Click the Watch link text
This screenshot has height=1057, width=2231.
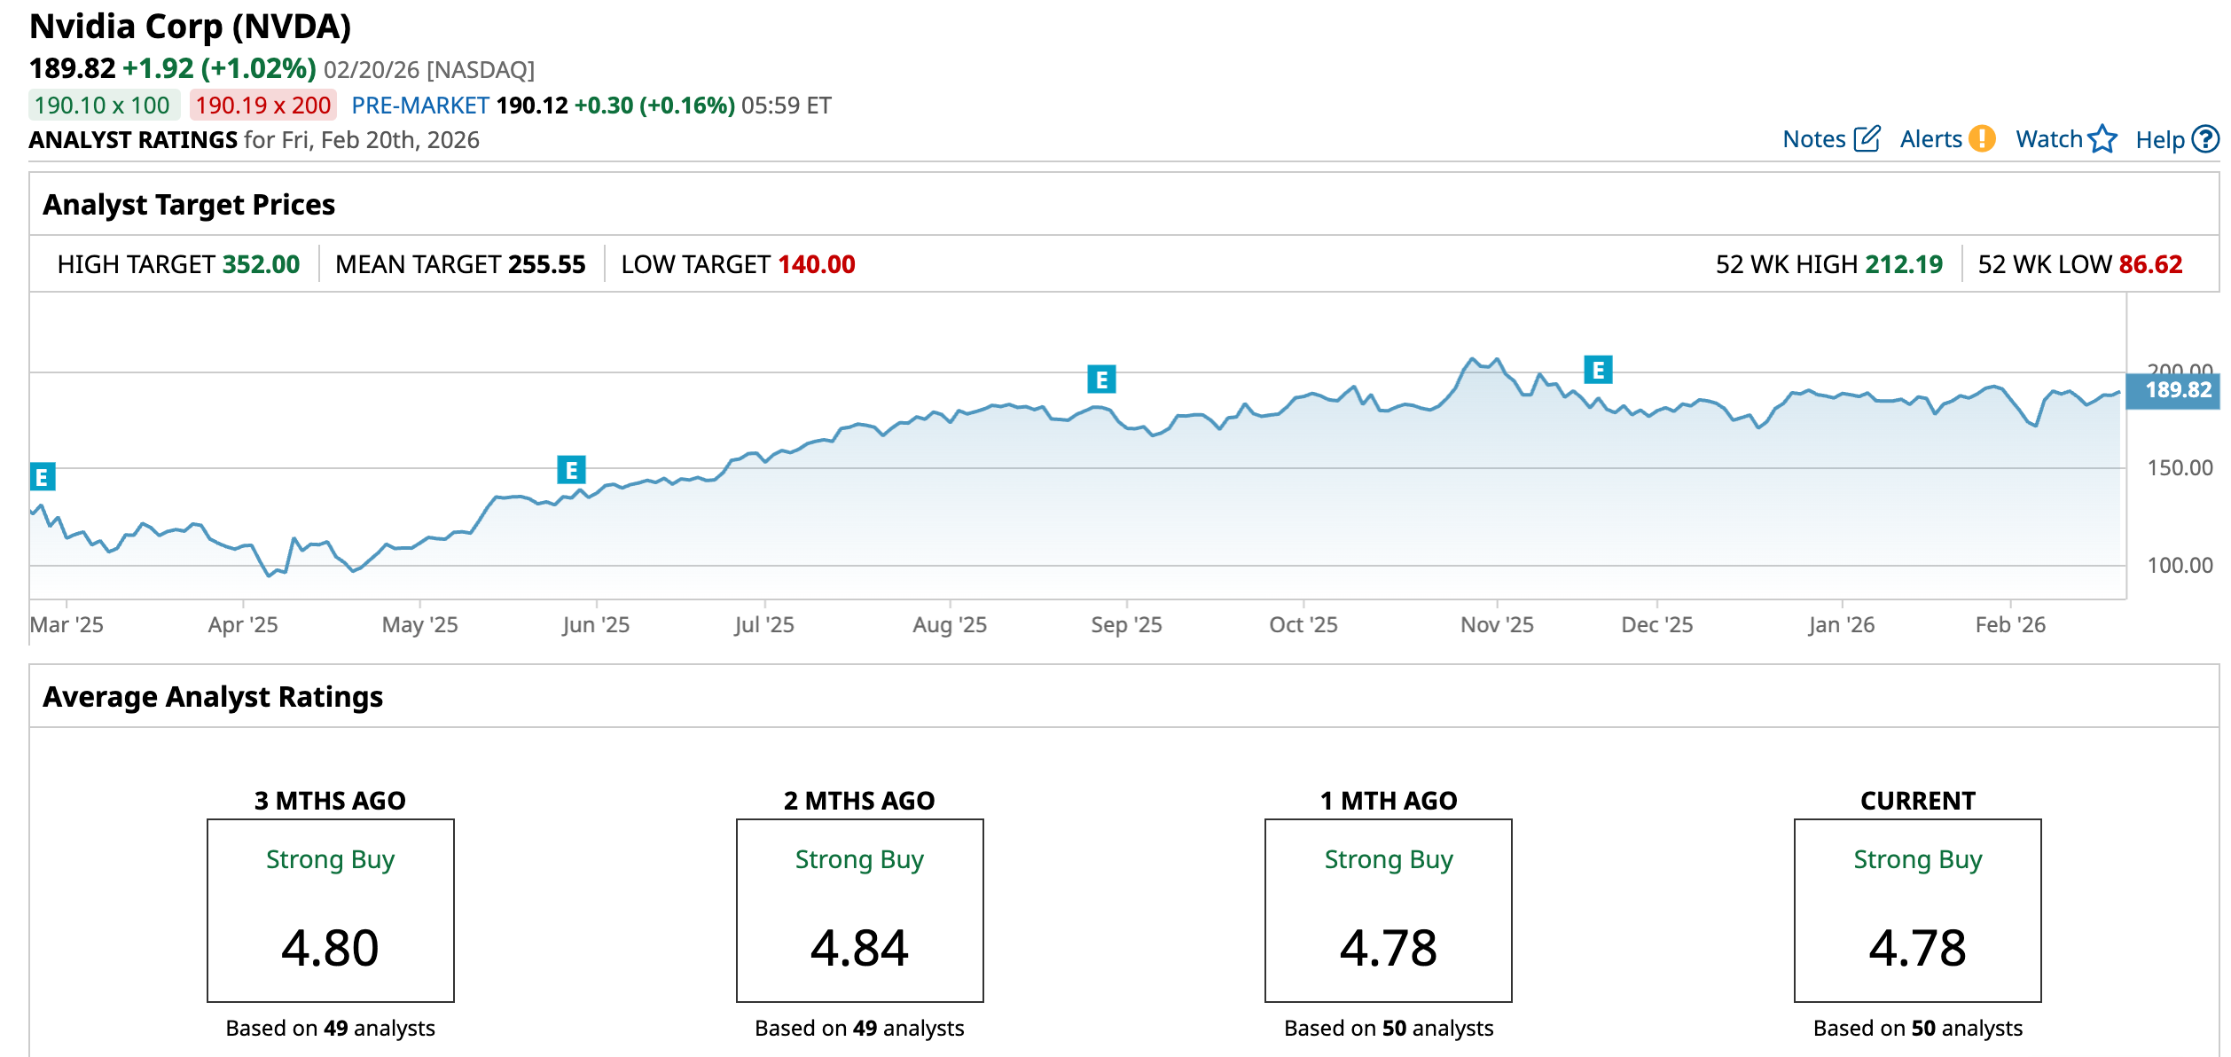[2048, 139]
